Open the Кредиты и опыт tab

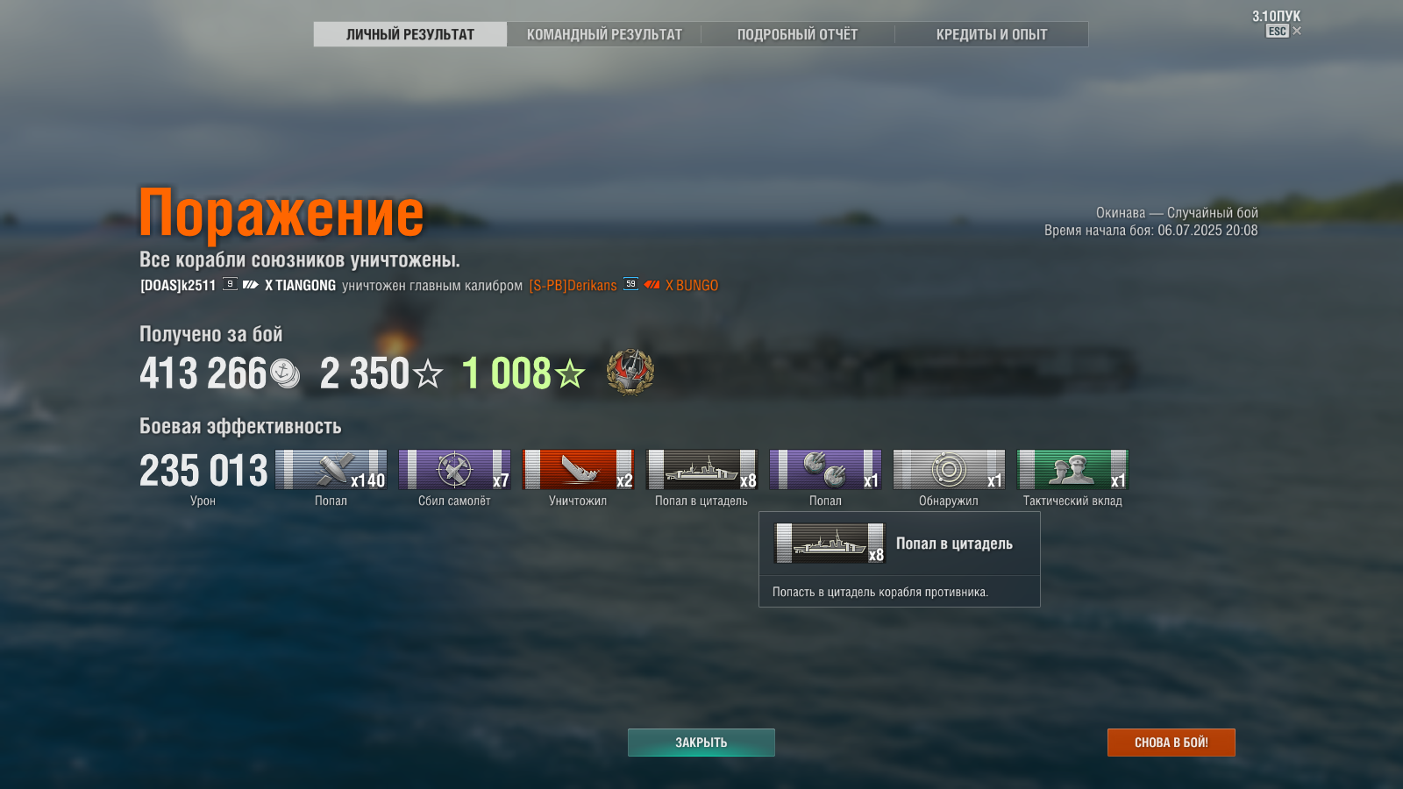pyautogui.click(x=992, y=34)
